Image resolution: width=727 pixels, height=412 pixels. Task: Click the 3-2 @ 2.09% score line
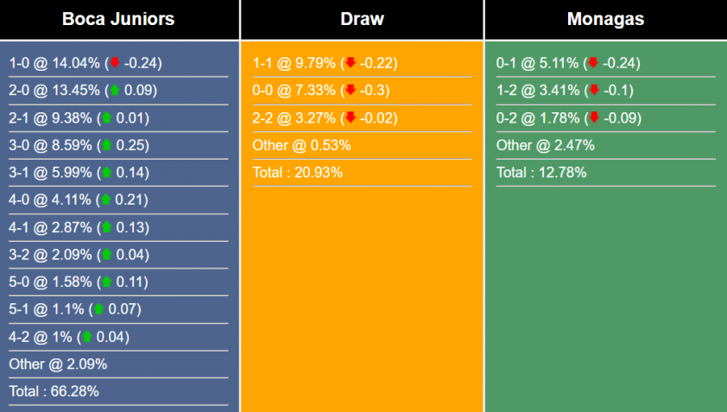click(x=52, y=255)
